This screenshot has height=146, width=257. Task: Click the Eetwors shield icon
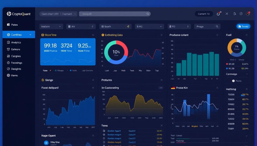point(8,49)
